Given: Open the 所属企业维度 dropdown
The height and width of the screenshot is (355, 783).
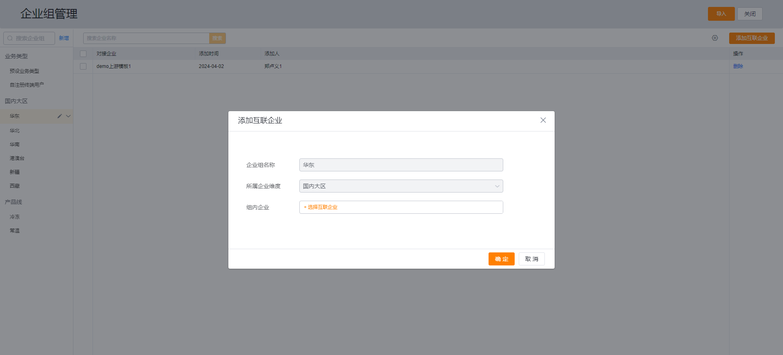Looking at the screenshot, I should [x=400, y=186].
